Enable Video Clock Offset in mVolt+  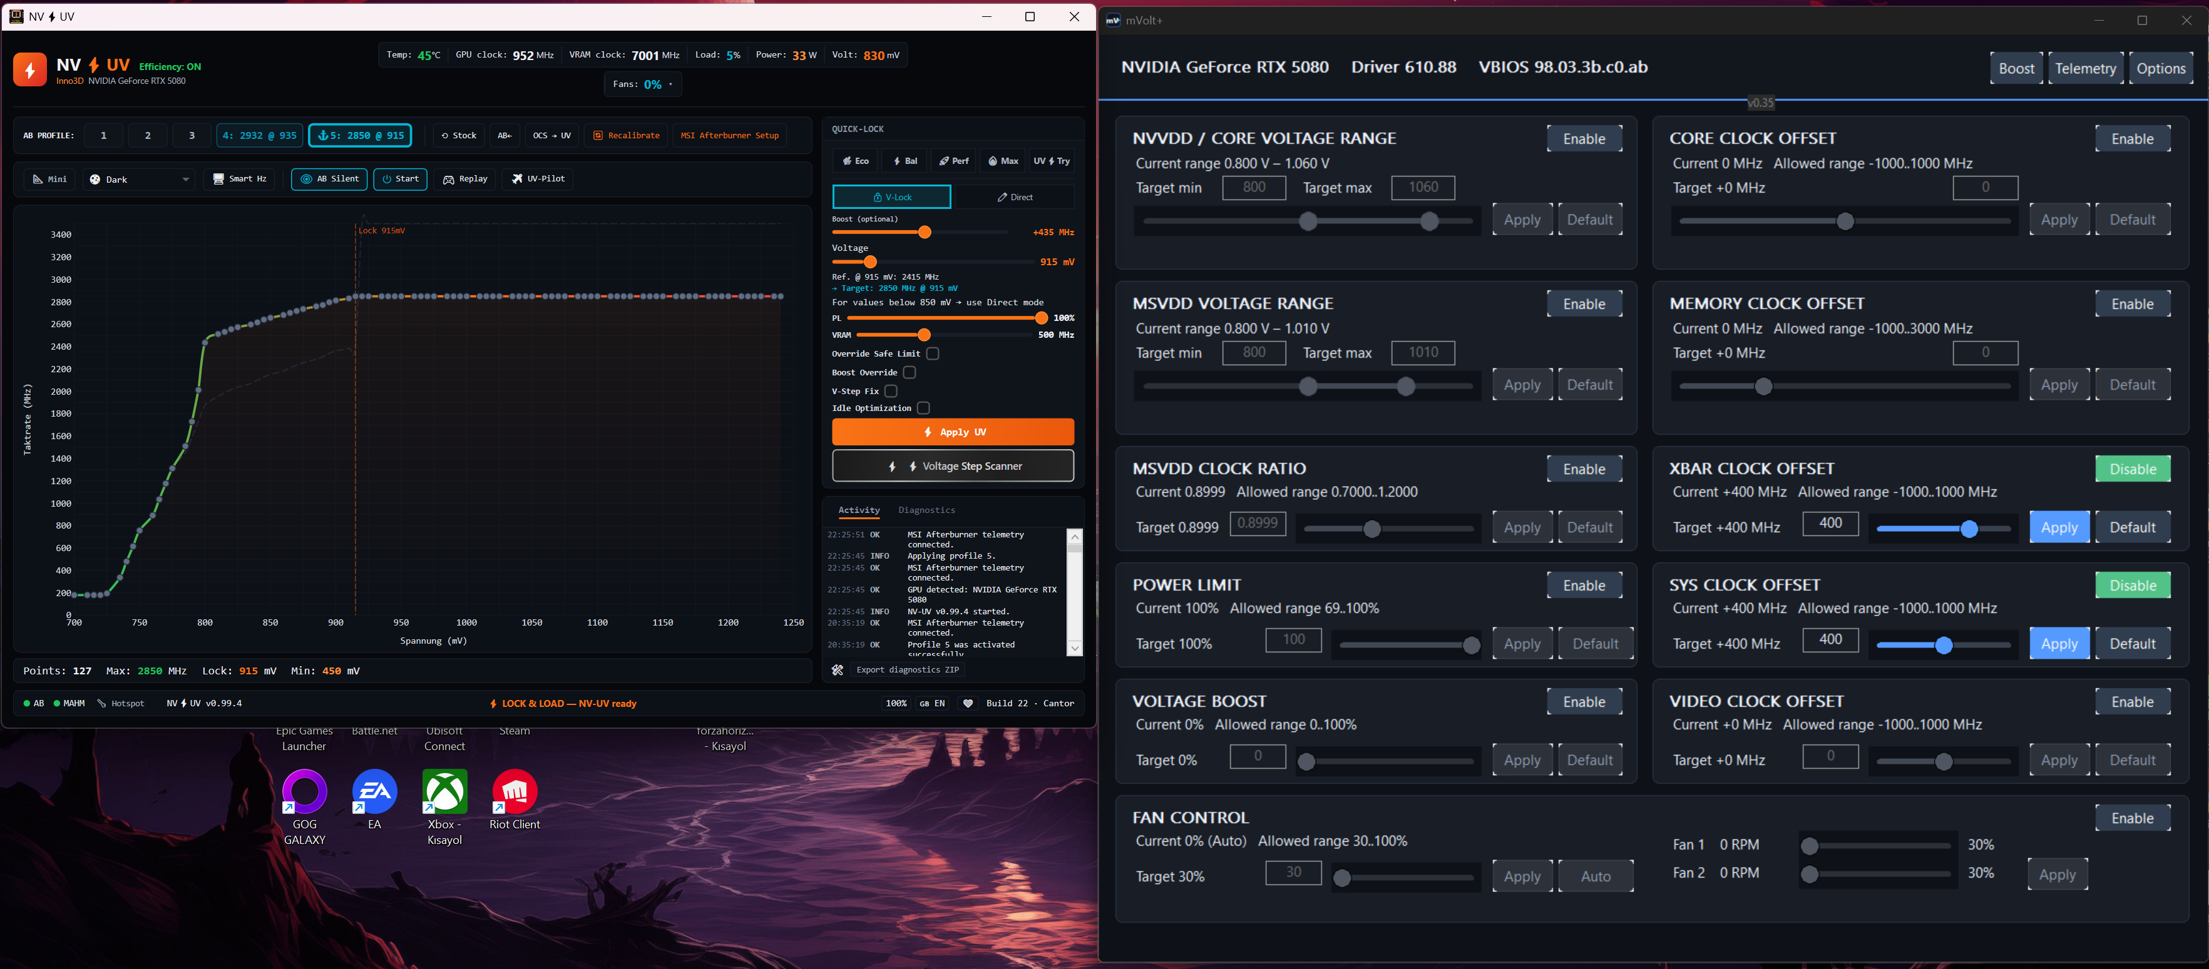[x=2133, y=702]
